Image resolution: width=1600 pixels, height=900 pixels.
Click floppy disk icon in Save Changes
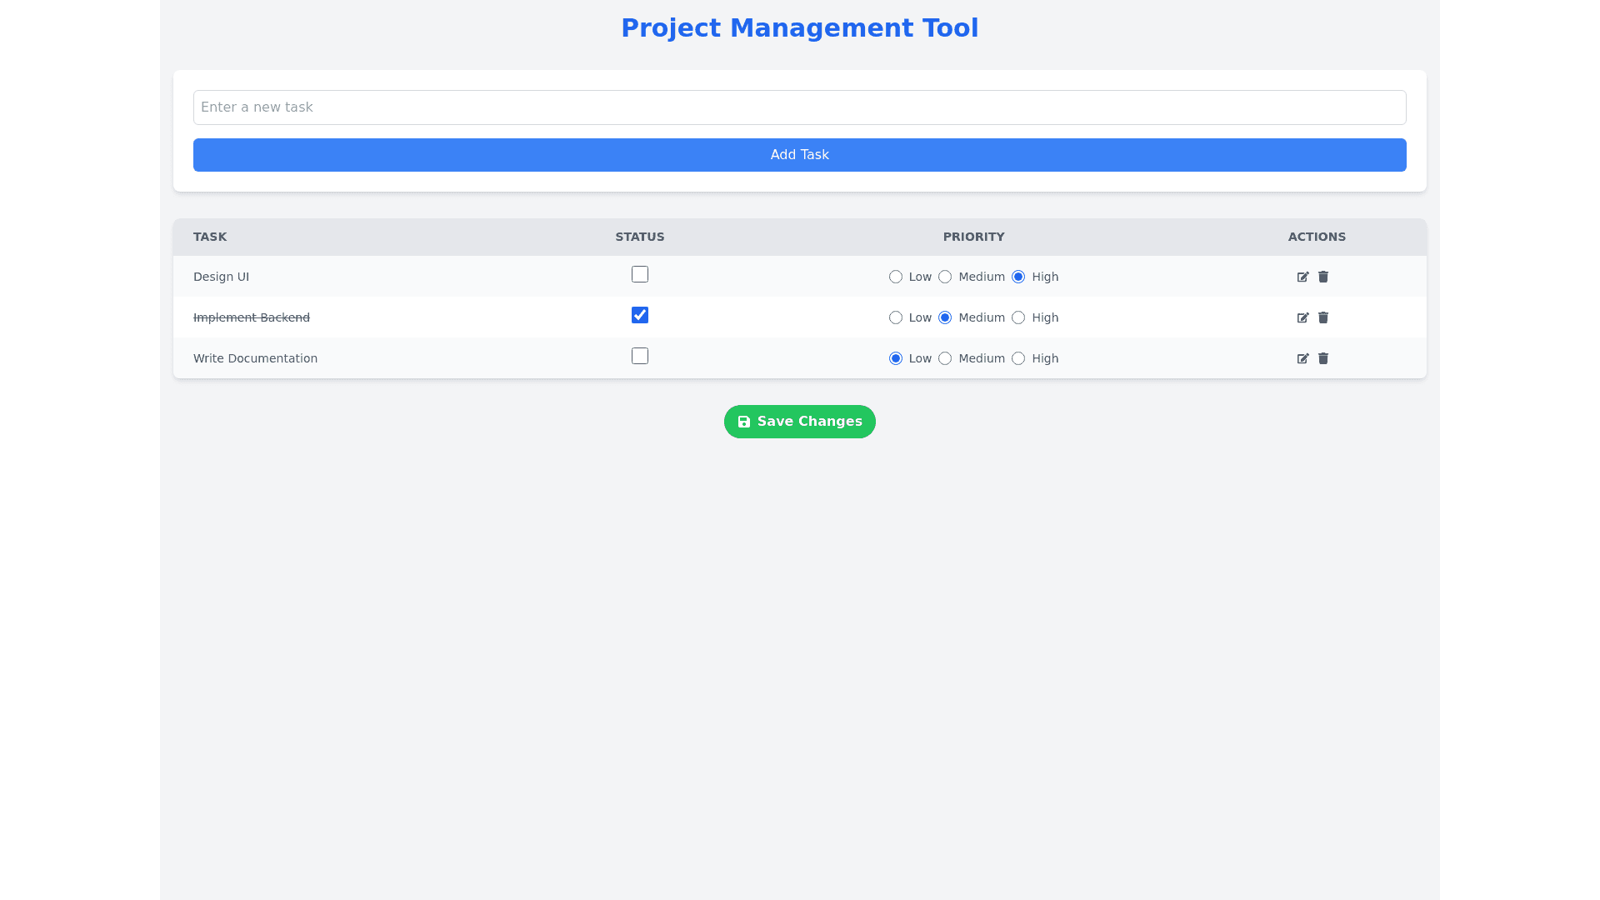click(x=744, y=422)
